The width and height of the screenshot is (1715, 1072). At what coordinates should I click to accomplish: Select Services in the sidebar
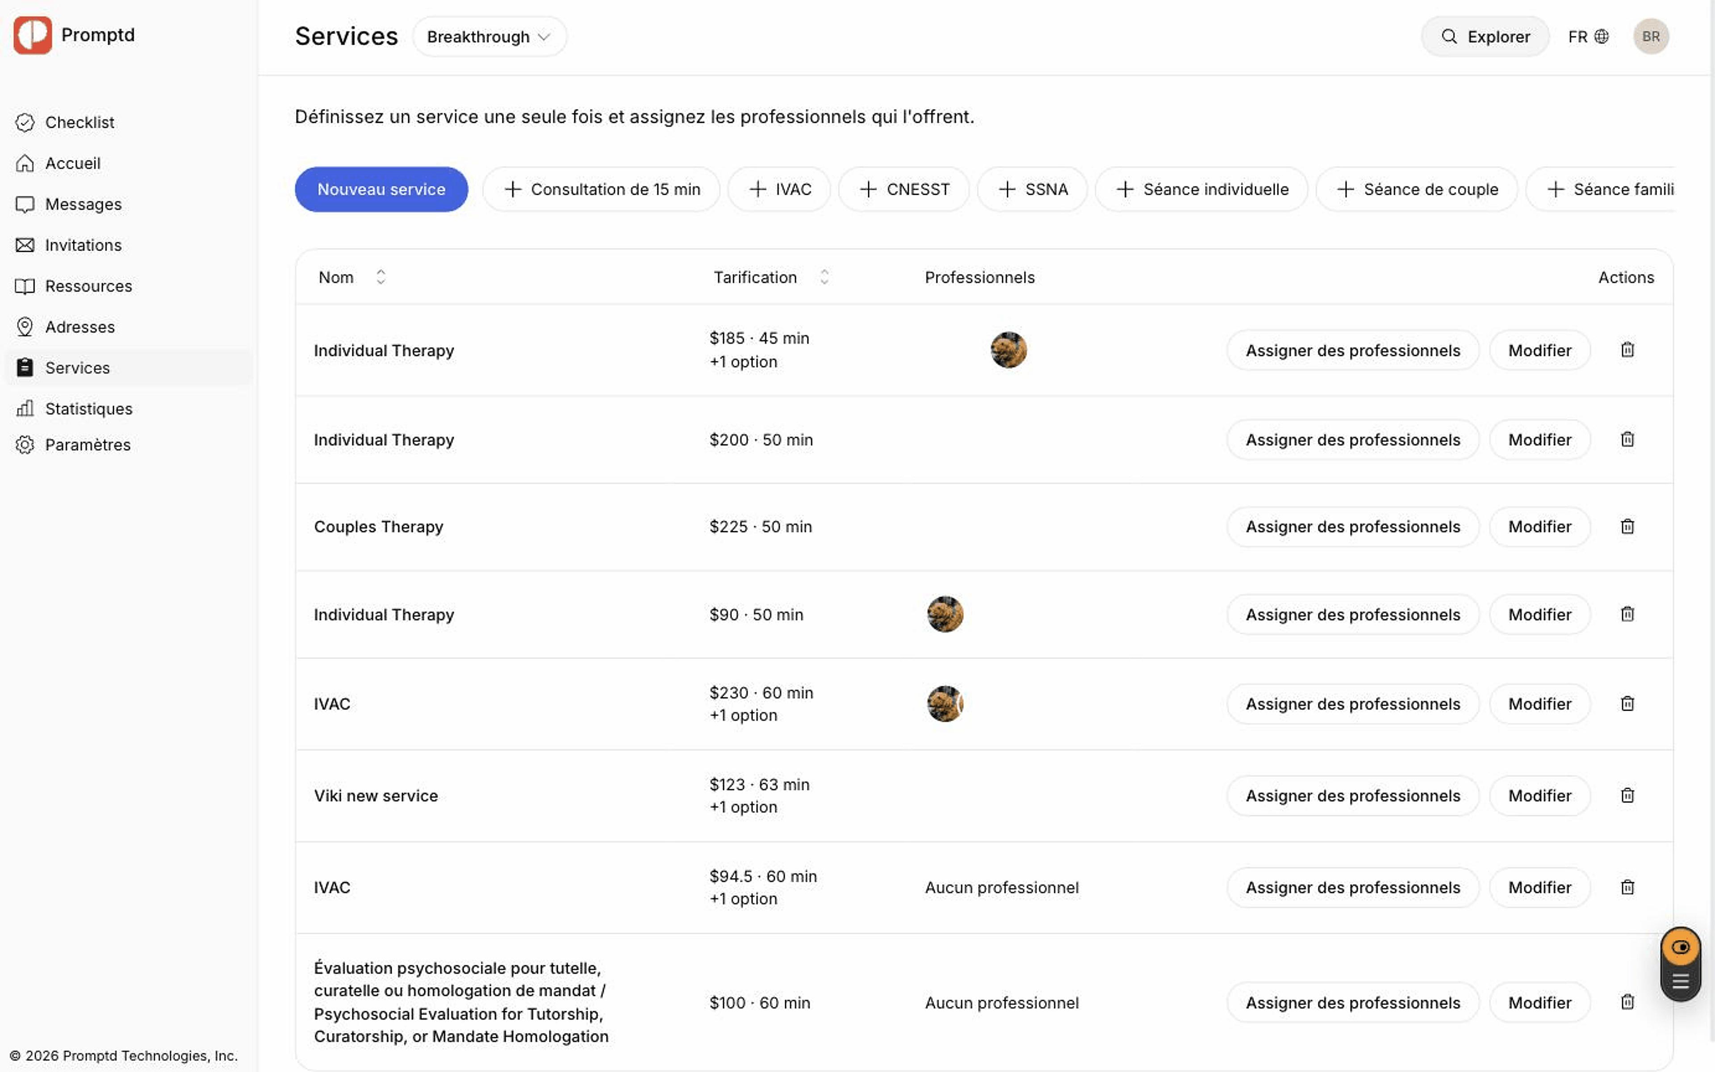click(x=129, y=368)
